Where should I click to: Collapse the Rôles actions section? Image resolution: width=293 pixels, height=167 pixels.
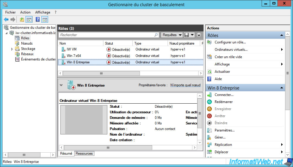pyautogui.click(x=282, y=35)
